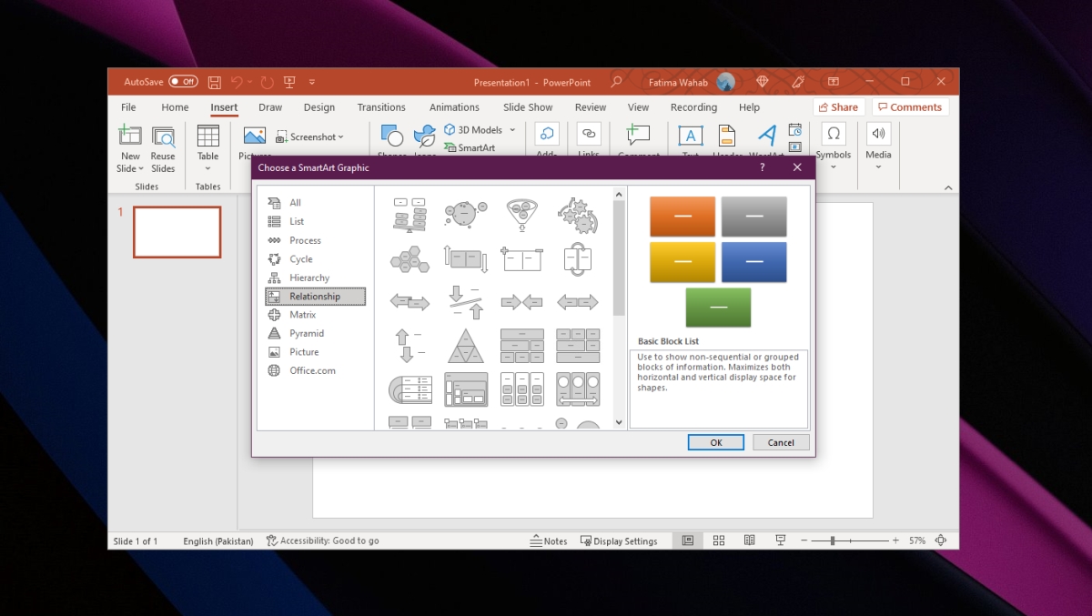Click Reuse Slides button
This screenshot has height=616, width=1092.
(163, 148)
